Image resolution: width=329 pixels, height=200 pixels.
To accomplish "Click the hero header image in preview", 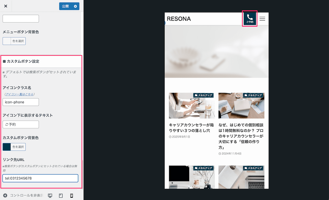I will coord(217,51).
